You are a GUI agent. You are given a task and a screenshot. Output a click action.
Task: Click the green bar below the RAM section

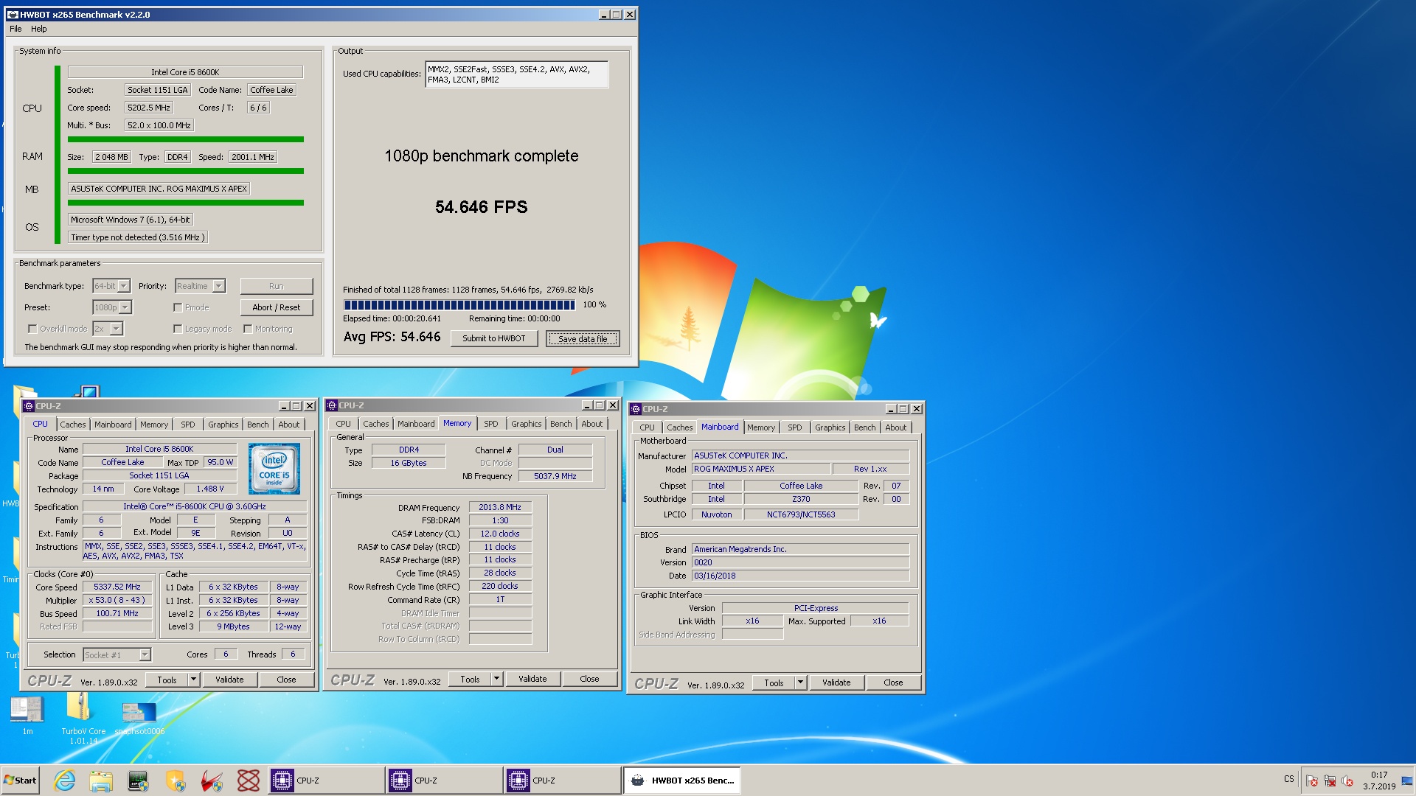(186, 171)
